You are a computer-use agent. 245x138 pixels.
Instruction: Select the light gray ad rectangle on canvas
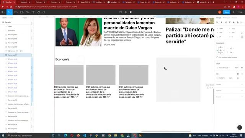click(178, 79)
